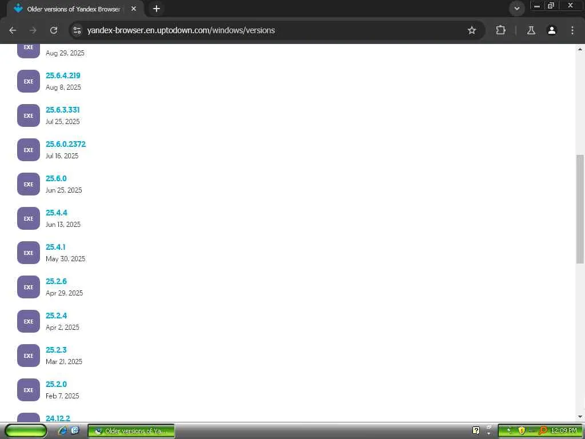Viewport: 585px width, 439px height.
Task: Click the date Jul 16, 2025
Action: 62,156
